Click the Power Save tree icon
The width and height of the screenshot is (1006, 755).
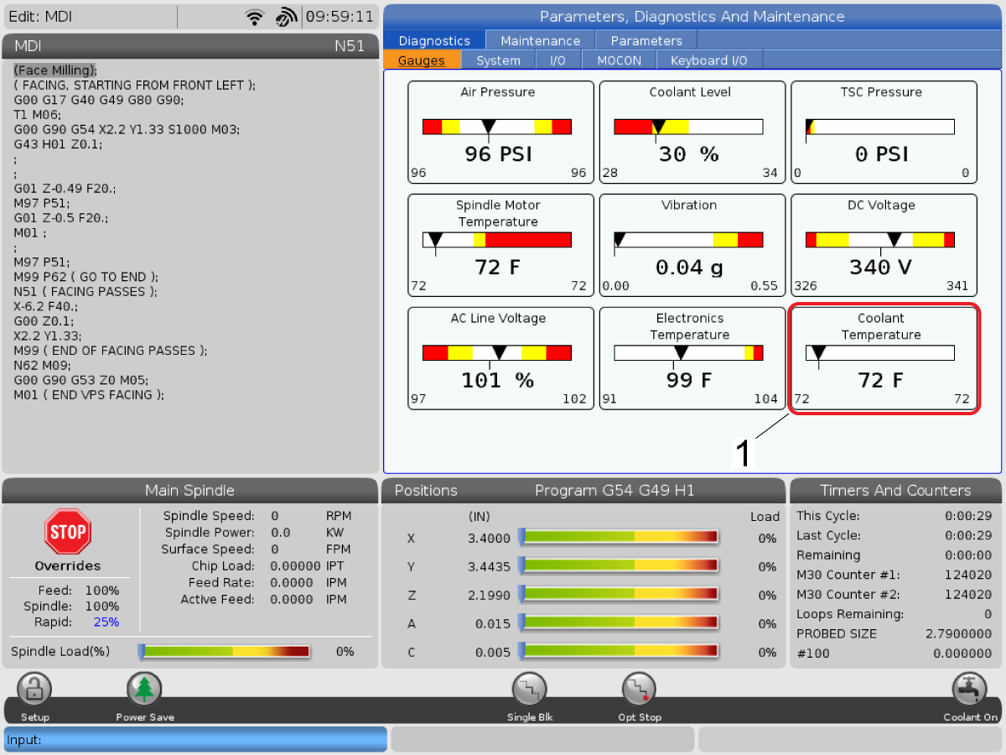click(144, 690)
